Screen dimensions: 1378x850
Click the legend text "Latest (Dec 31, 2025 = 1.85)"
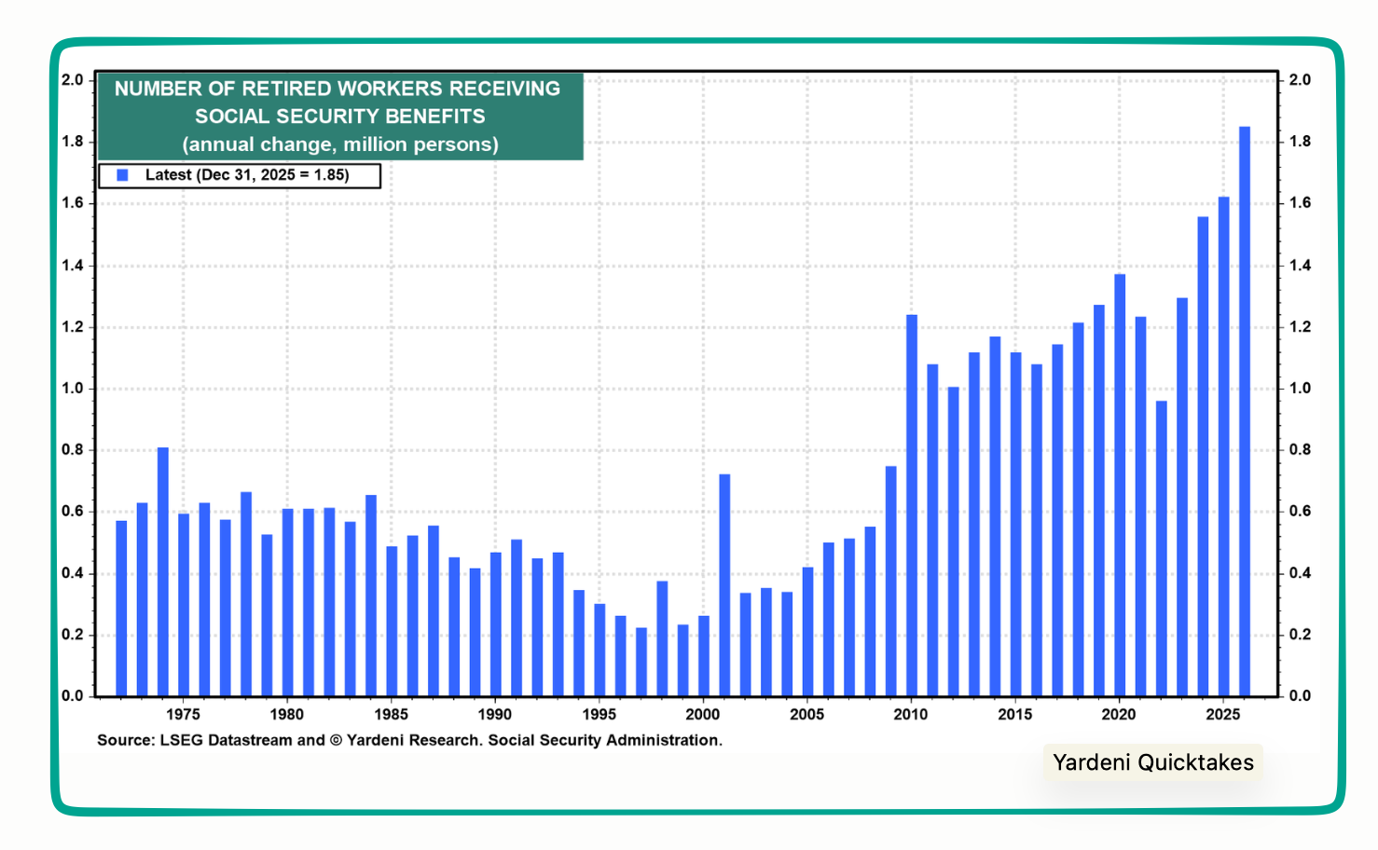coord(247,175)
